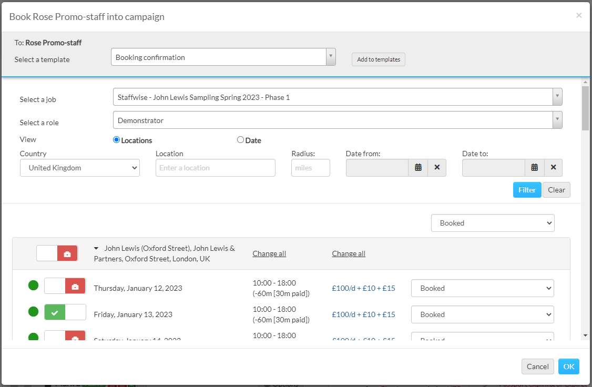
Task: Click the 10:00 - 18:00 time for Thursday
Action: [274, 283]
